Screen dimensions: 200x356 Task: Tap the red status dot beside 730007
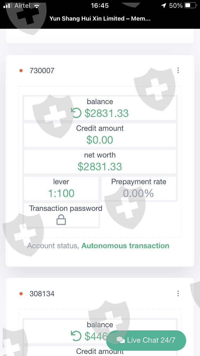tap(21, 71)
